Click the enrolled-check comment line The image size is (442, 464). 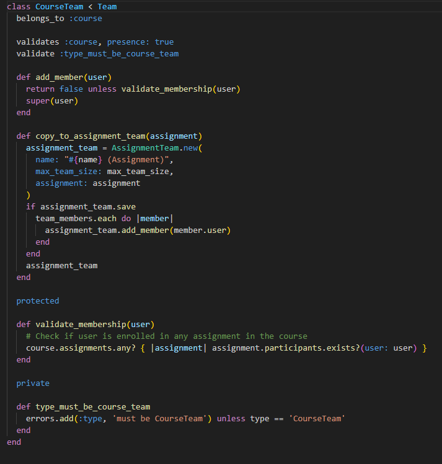pyautogui.click(x=167, y=336)
